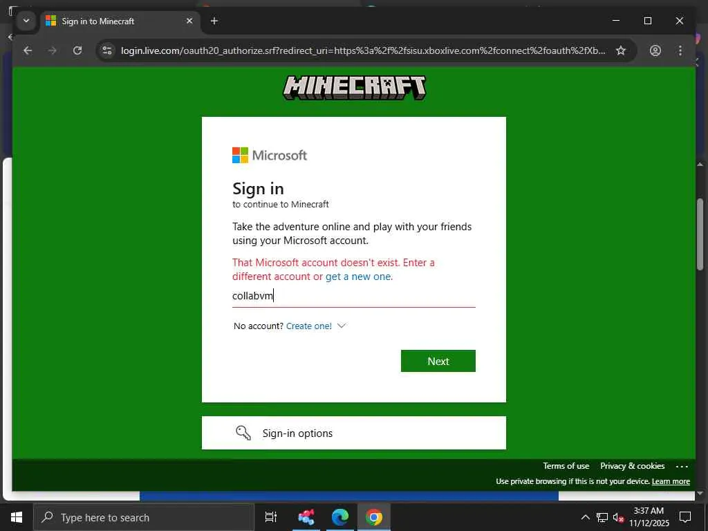Open Sign-in options
Image resolution: width=708 pixels, height=531 pixels.
(353, 433)
